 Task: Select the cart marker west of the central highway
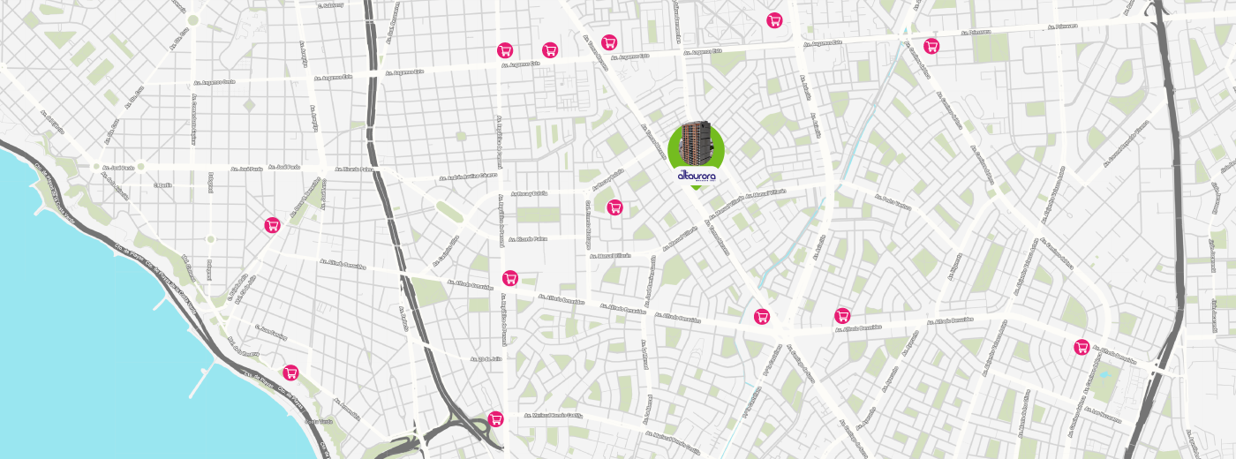pos(272,225)
